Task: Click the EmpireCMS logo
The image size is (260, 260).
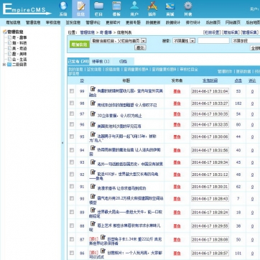Action: click(x=27, y=9)
